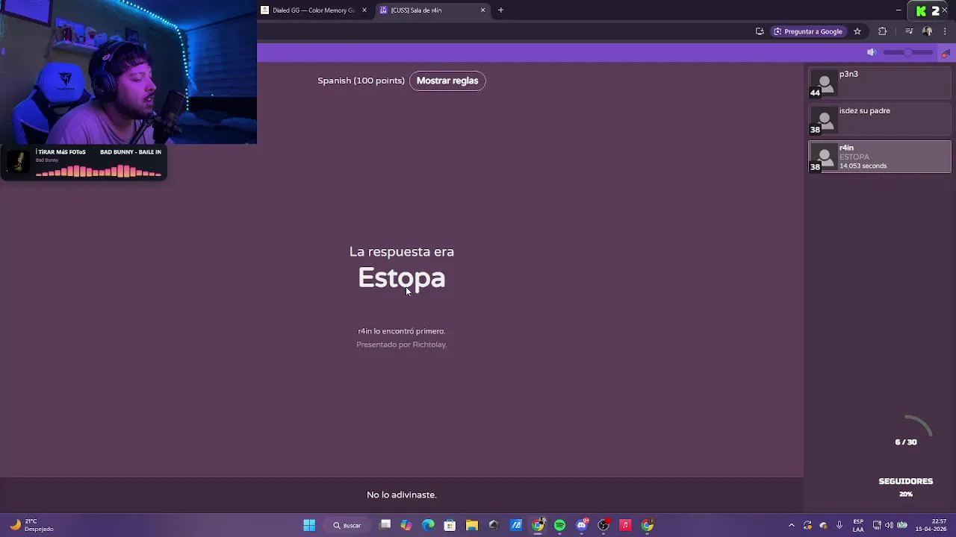This screenshot has width=956, height=537.
Task: Open active Chrome window on taskbar
Action: 538,525
